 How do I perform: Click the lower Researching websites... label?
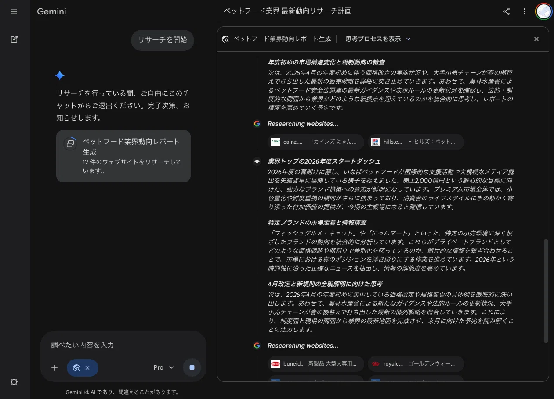click(303, 346)
